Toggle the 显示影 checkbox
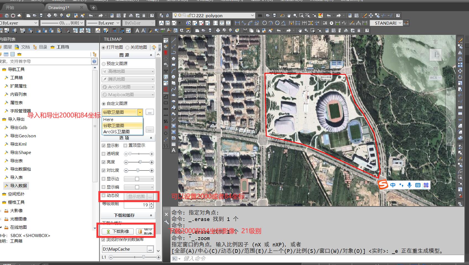 tap(104, 145)
